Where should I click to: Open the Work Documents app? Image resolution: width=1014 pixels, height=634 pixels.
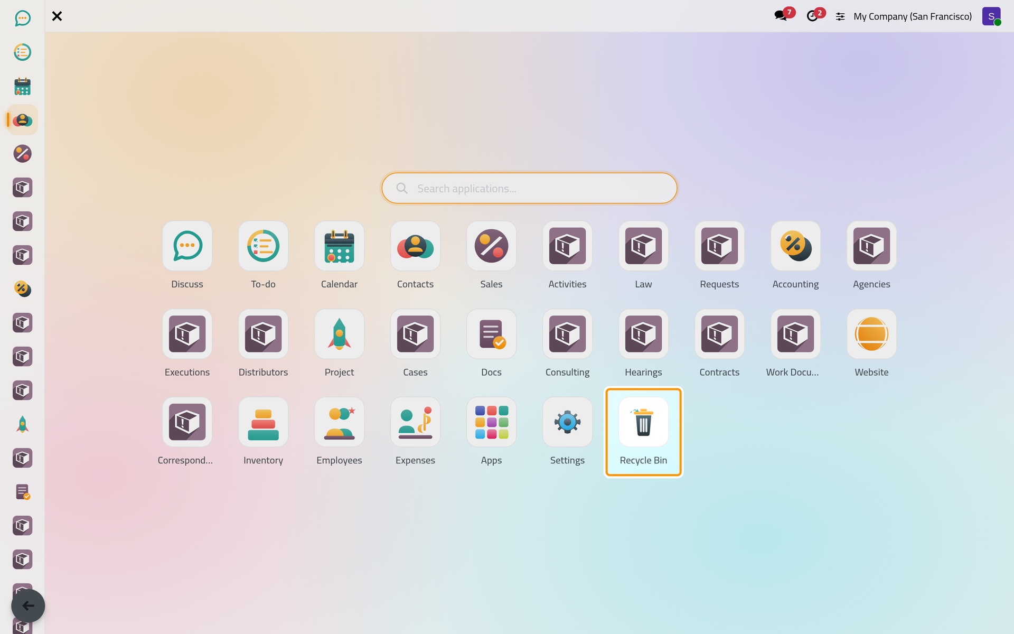pos(795,334)
